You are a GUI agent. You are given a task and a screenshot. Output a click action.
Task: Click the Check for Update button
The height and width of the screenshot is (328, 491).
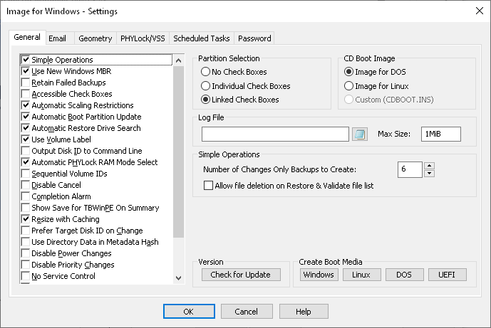coord(241,275)
